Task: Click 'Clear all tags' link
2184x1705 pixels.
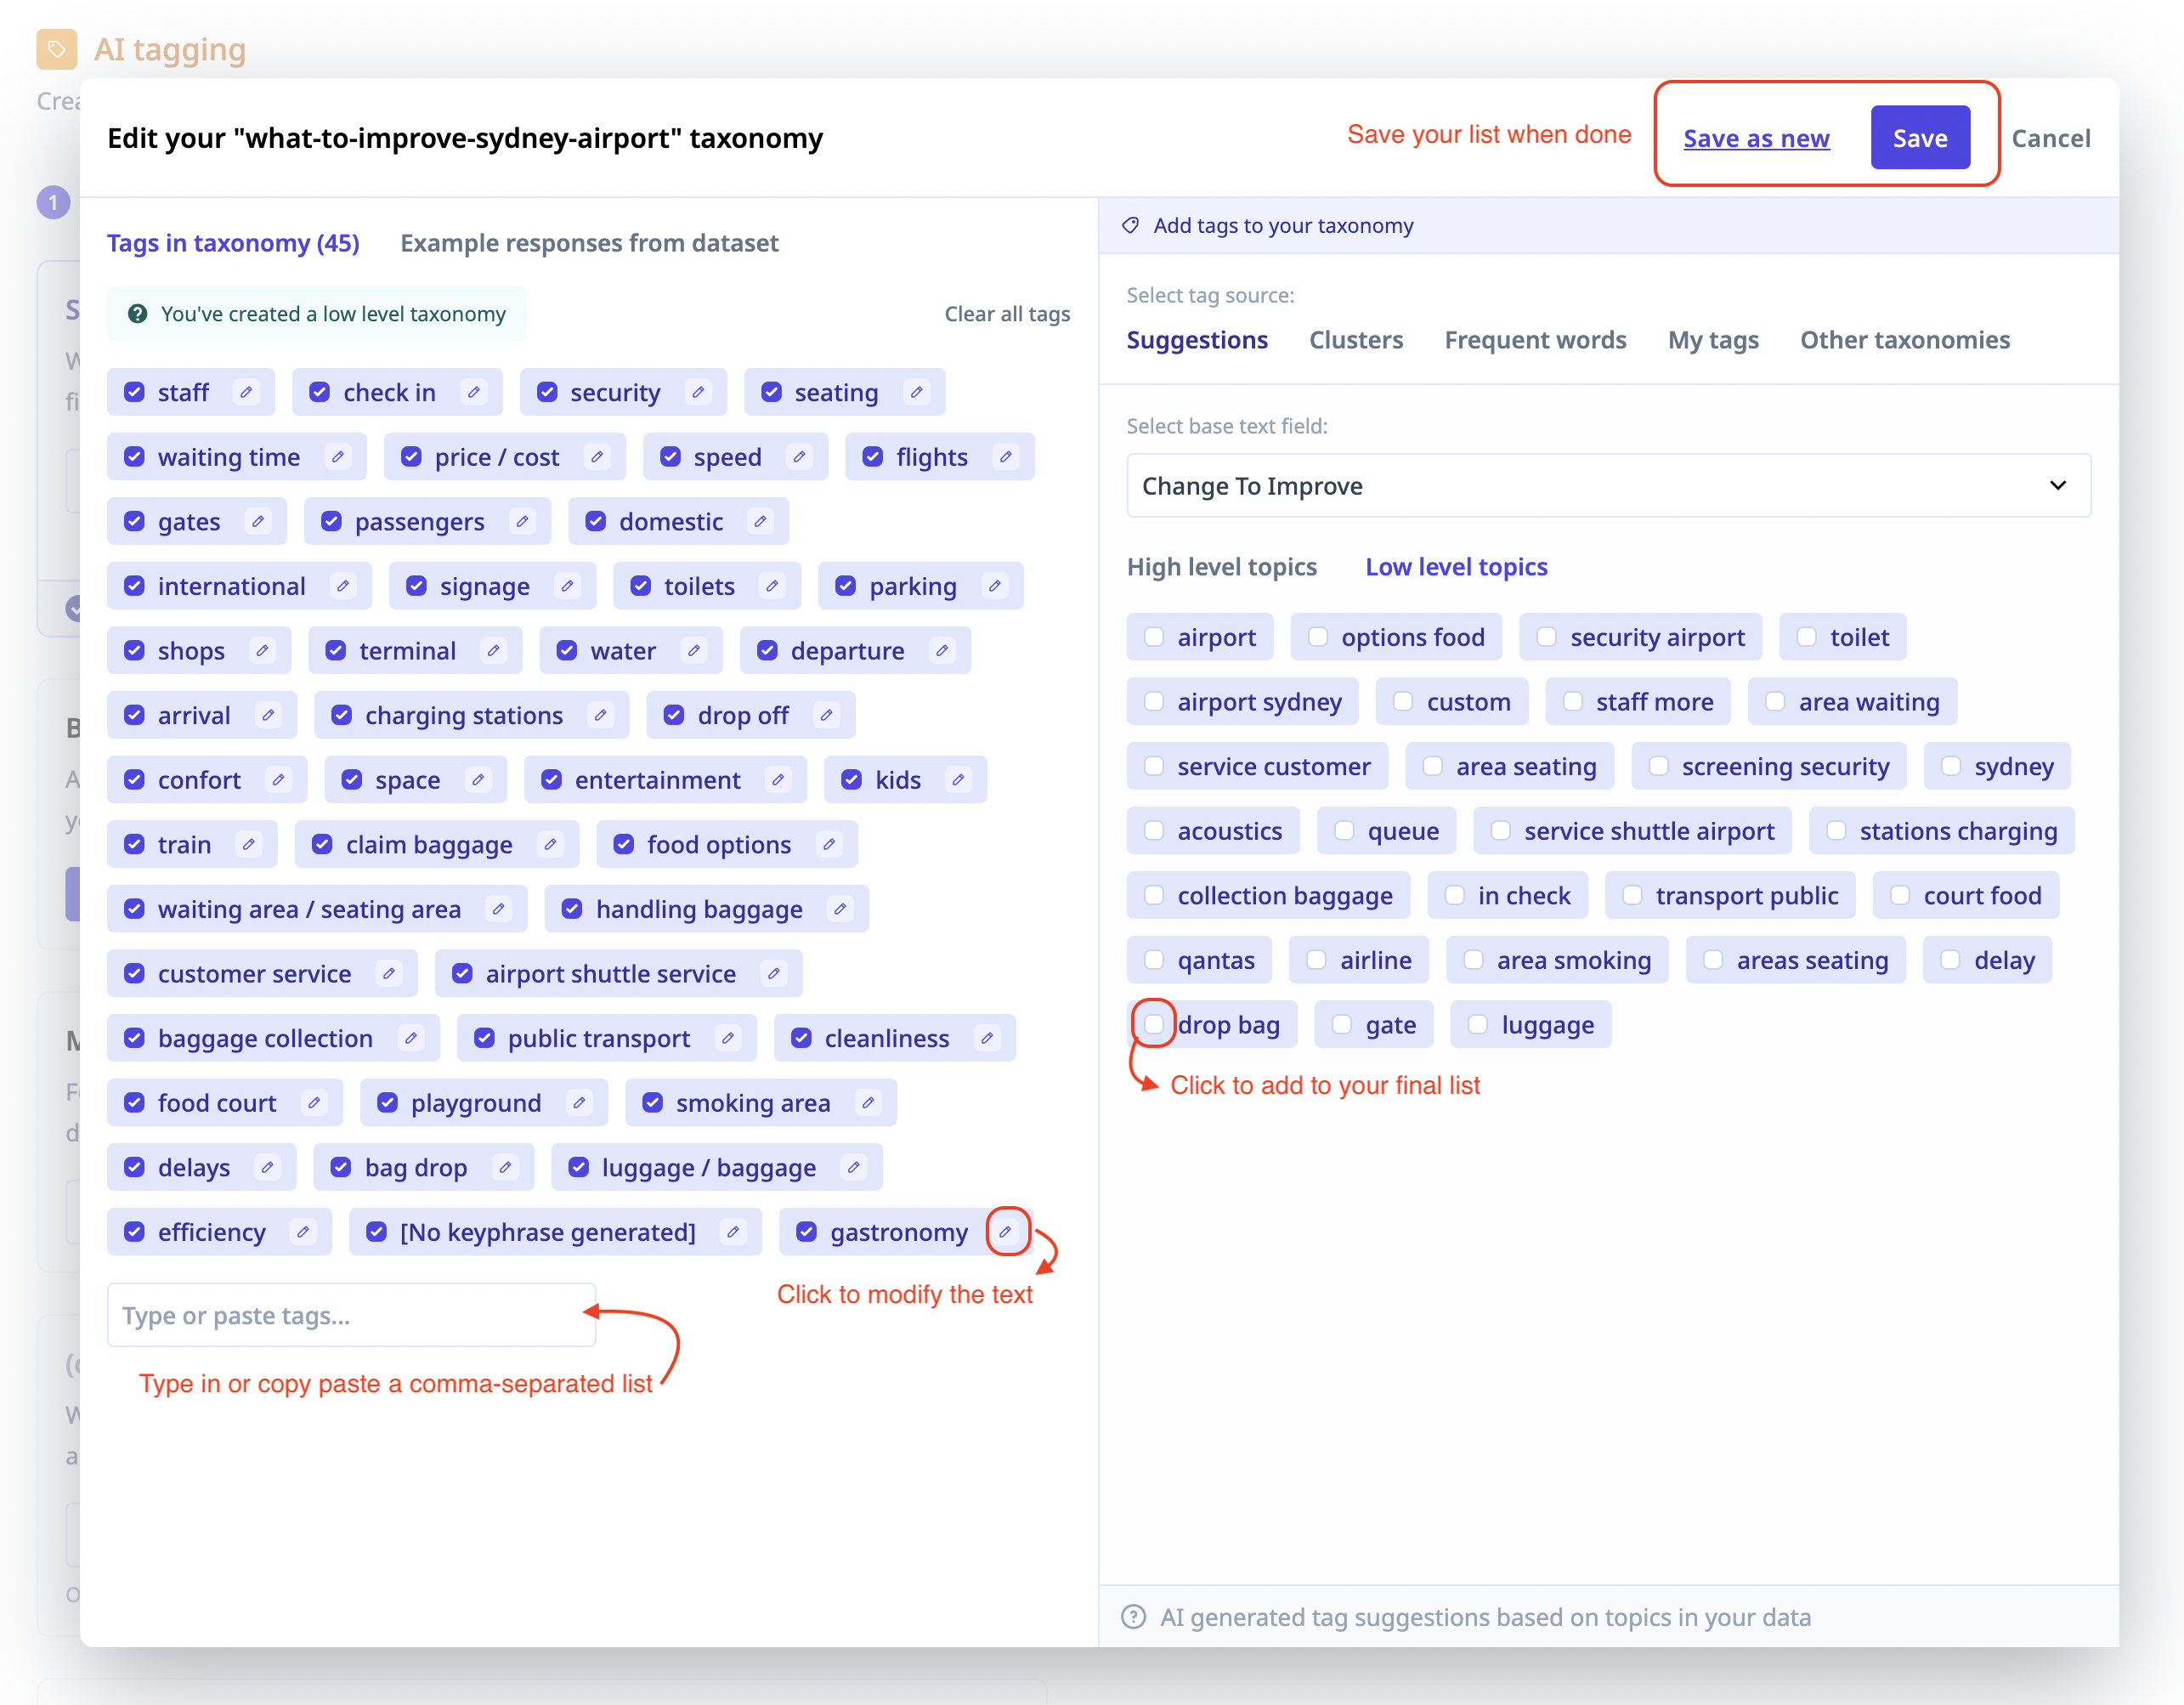Action: coord(1006,314)
